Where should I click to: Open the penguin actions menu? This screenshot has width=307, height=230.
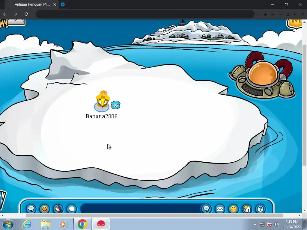click(x=58, y=209)
